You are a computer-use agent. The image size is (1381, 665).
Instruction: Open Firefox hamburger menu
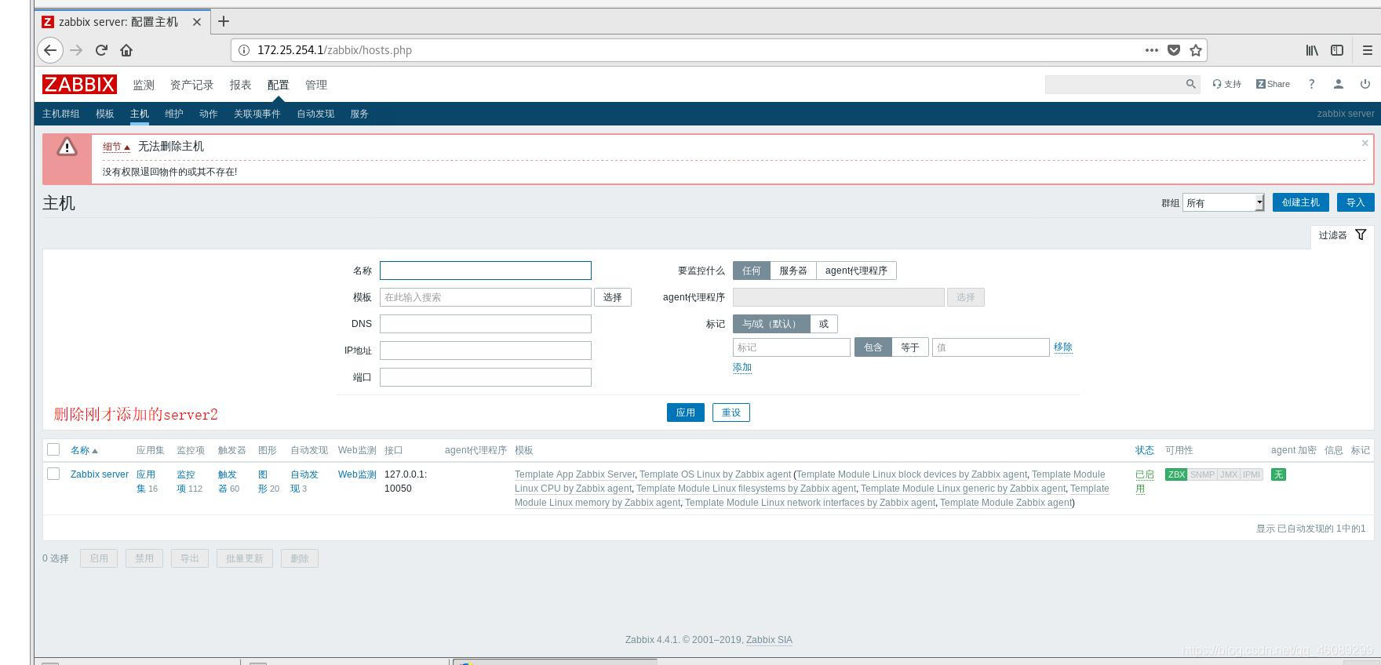tap(1367, 50)
